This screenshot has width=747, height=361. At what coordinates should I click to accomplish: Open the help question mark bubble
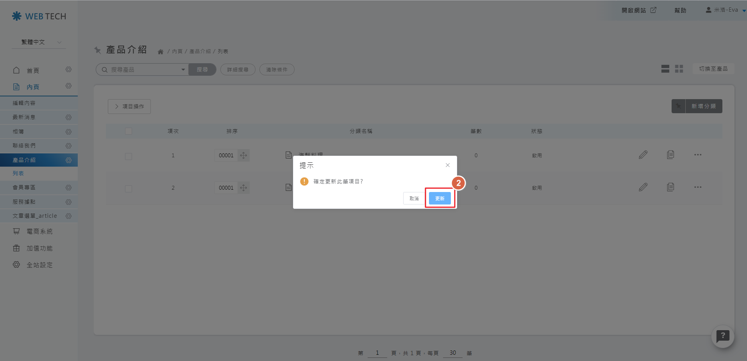click(x=723, y=336)
